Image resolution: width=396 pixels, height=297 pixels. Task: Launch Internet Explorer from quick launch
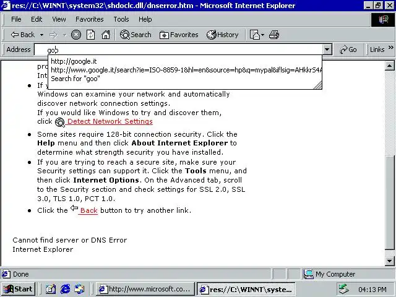[x=65, y=289]
